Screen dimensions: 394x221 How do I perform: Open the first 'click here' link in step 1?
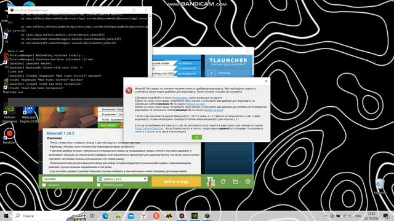(x=180, y=98)
